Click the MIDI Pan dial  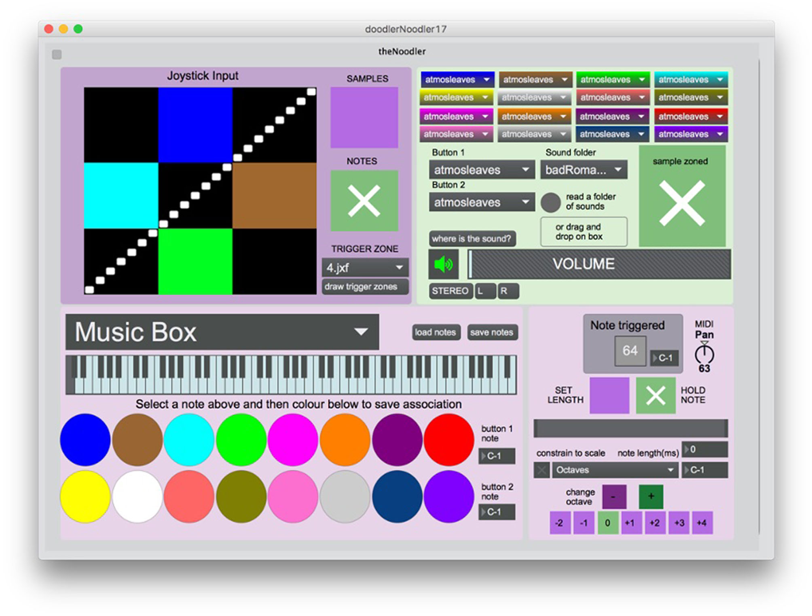coord(704,354)
